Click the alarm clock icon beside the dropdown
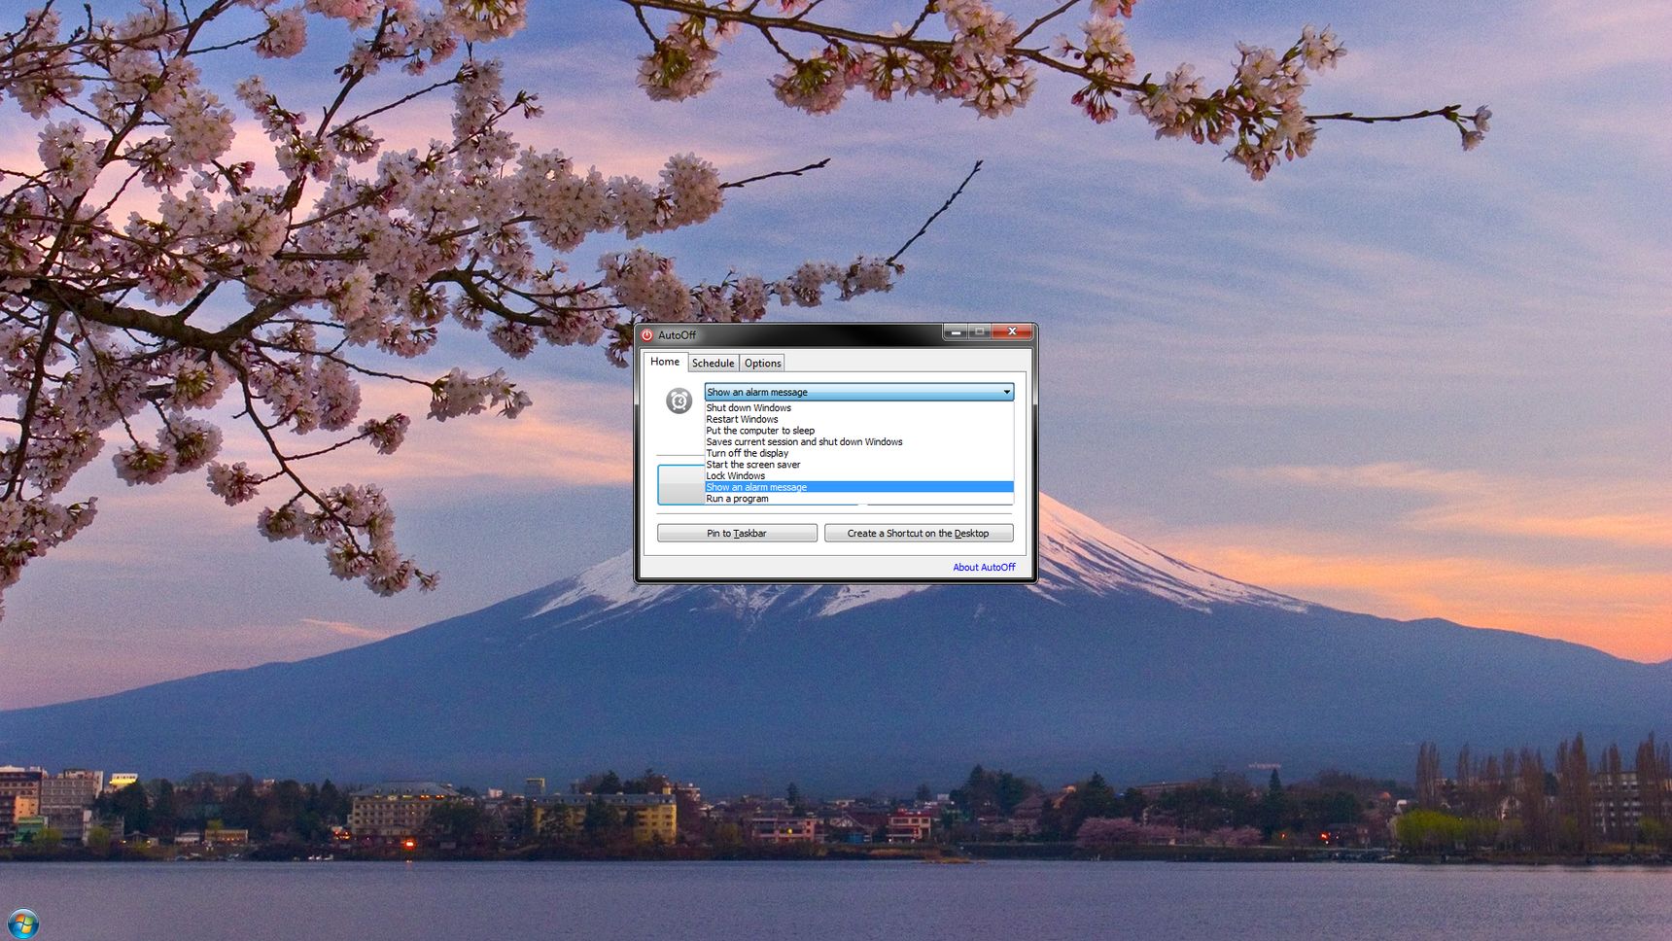This screenshot has height=941, width=1672. [679, 400]
